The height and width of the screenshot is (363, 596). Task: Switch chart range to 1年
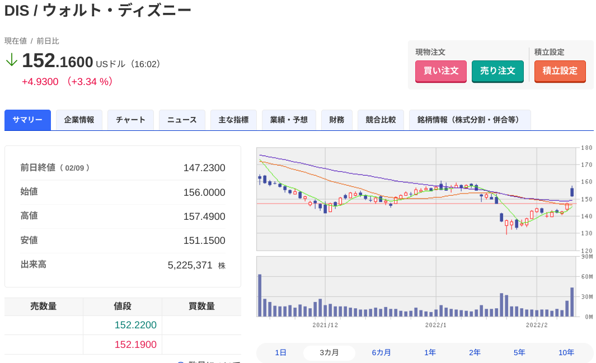(430, 353)
